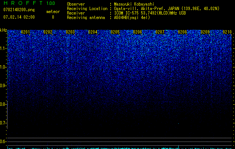Select the 0203 time marker label
The width and height of the screenshot is (235, 149).
tap(70, 32)
